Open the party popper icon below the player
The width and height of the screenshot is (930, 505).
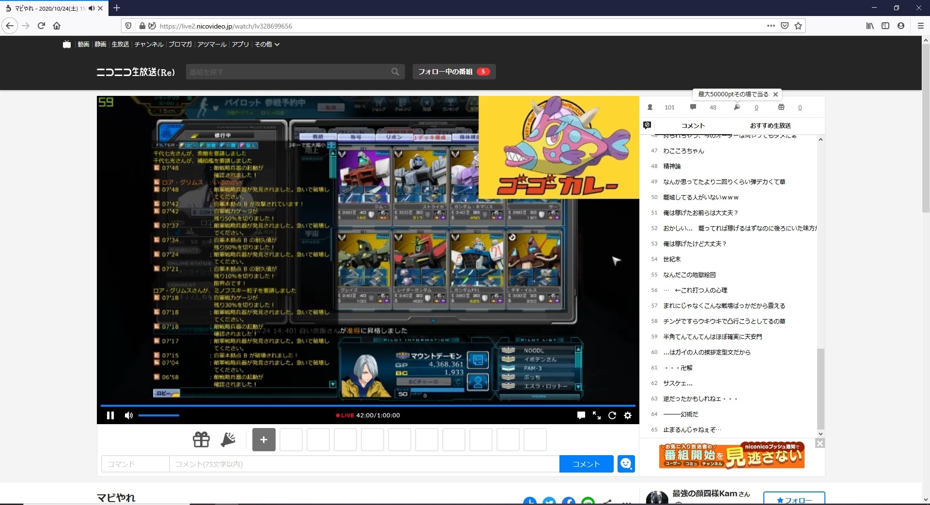point(228,440)
